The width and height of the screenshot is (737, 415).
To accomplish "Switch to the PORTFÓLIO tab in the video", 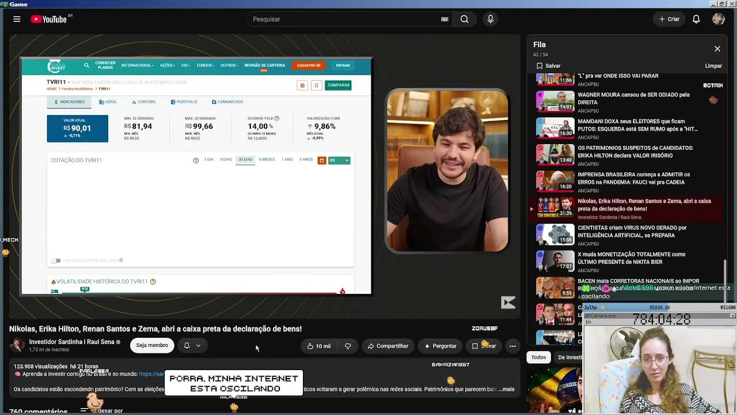I will pyautogui.click(x=184, y=102).
